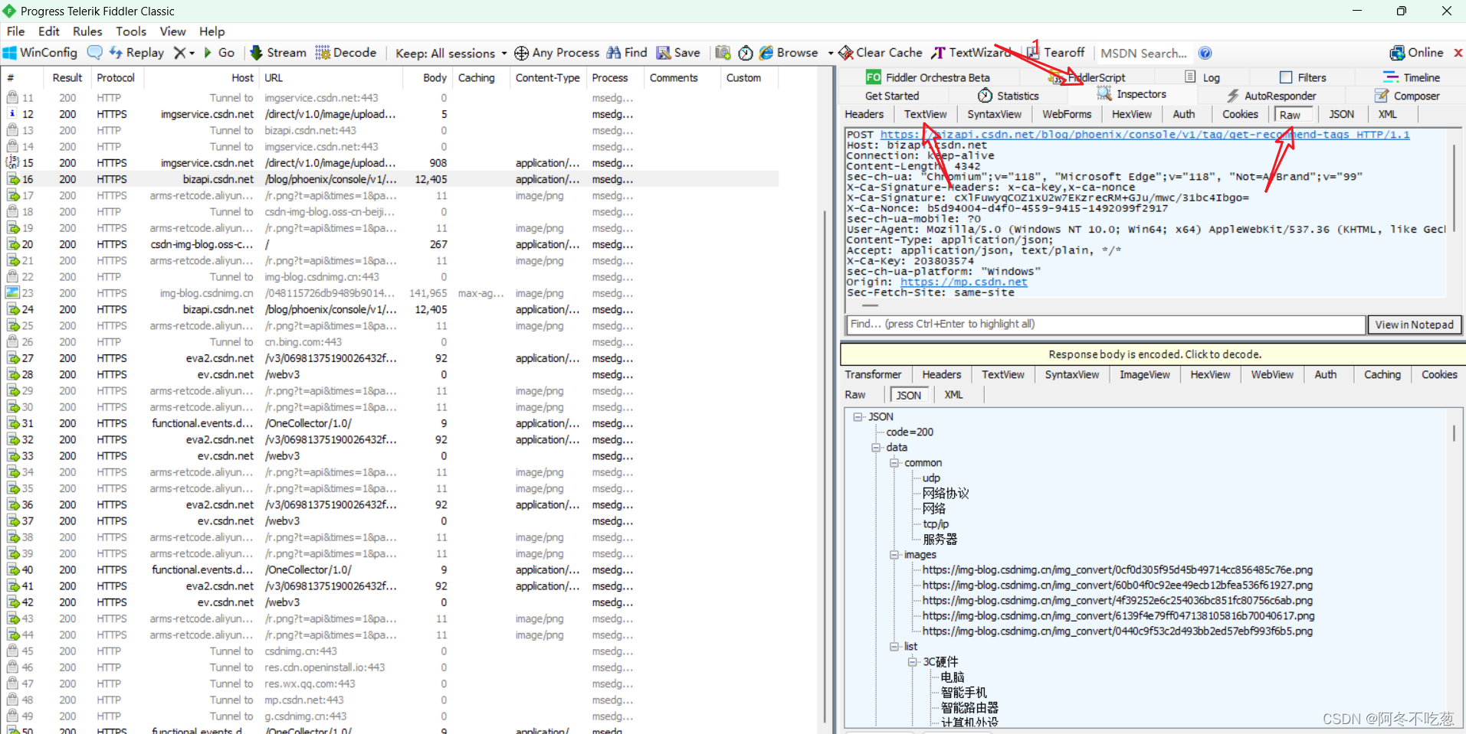Open the Fiddler Orchestra Beta tab
The width and height of the screenshot is (1466, 734).
click(x=927, y=77)
